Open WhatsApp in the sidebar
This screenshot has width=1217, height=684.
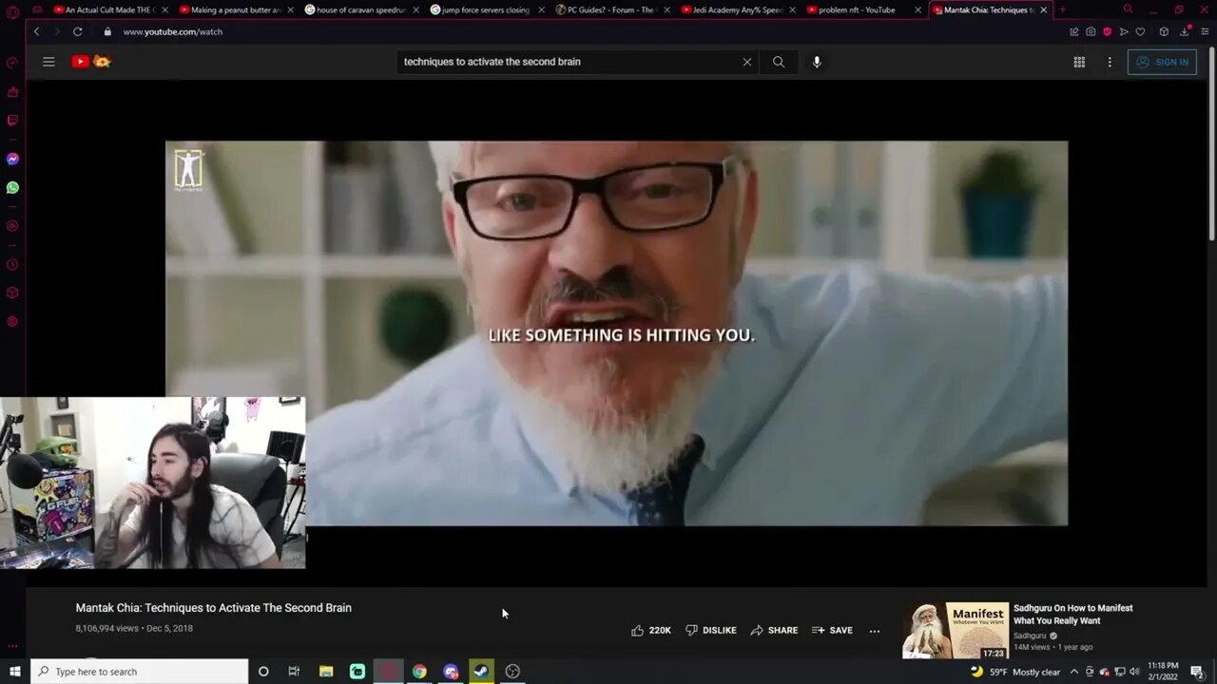[12, 188]
